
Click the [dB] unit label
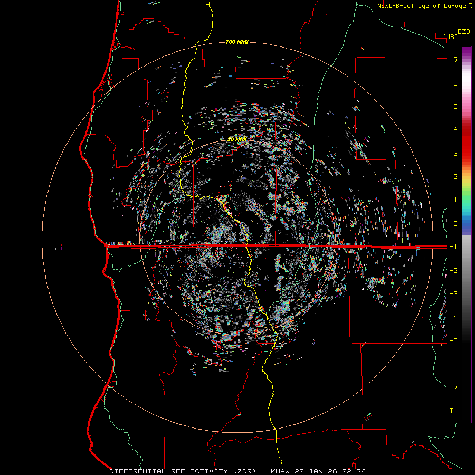[x=451, y=36]
